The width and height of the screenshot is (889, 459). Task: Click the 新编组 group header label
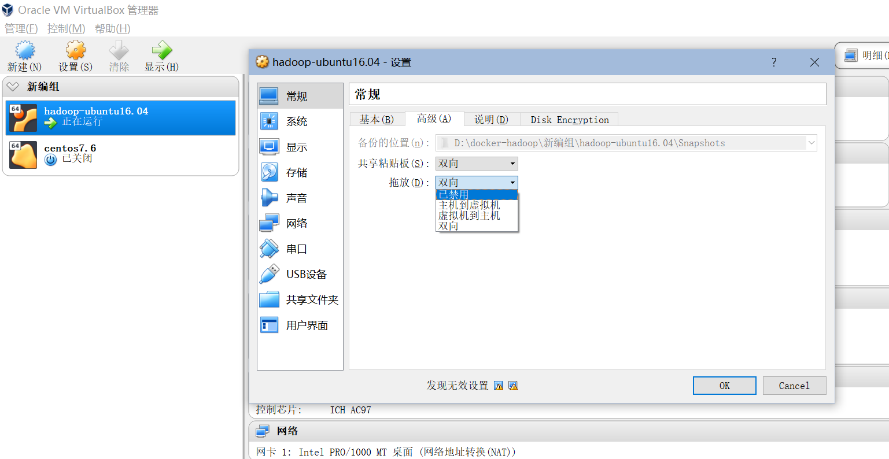click(x=43, y=87)
